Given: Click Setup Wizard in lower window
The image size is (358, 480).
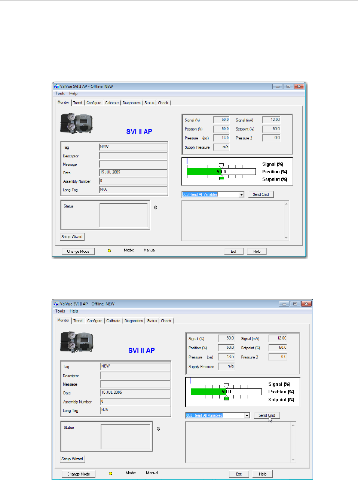Looking at the screenshot, I should (72, 459).
